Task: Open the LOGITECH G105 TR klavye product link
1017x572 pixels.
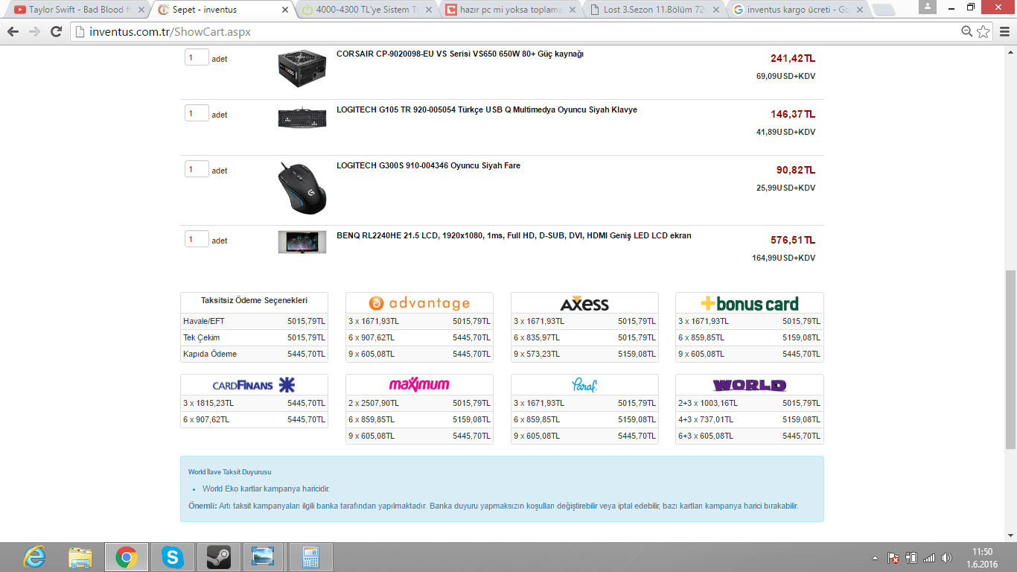Action: tap(486, 109)
